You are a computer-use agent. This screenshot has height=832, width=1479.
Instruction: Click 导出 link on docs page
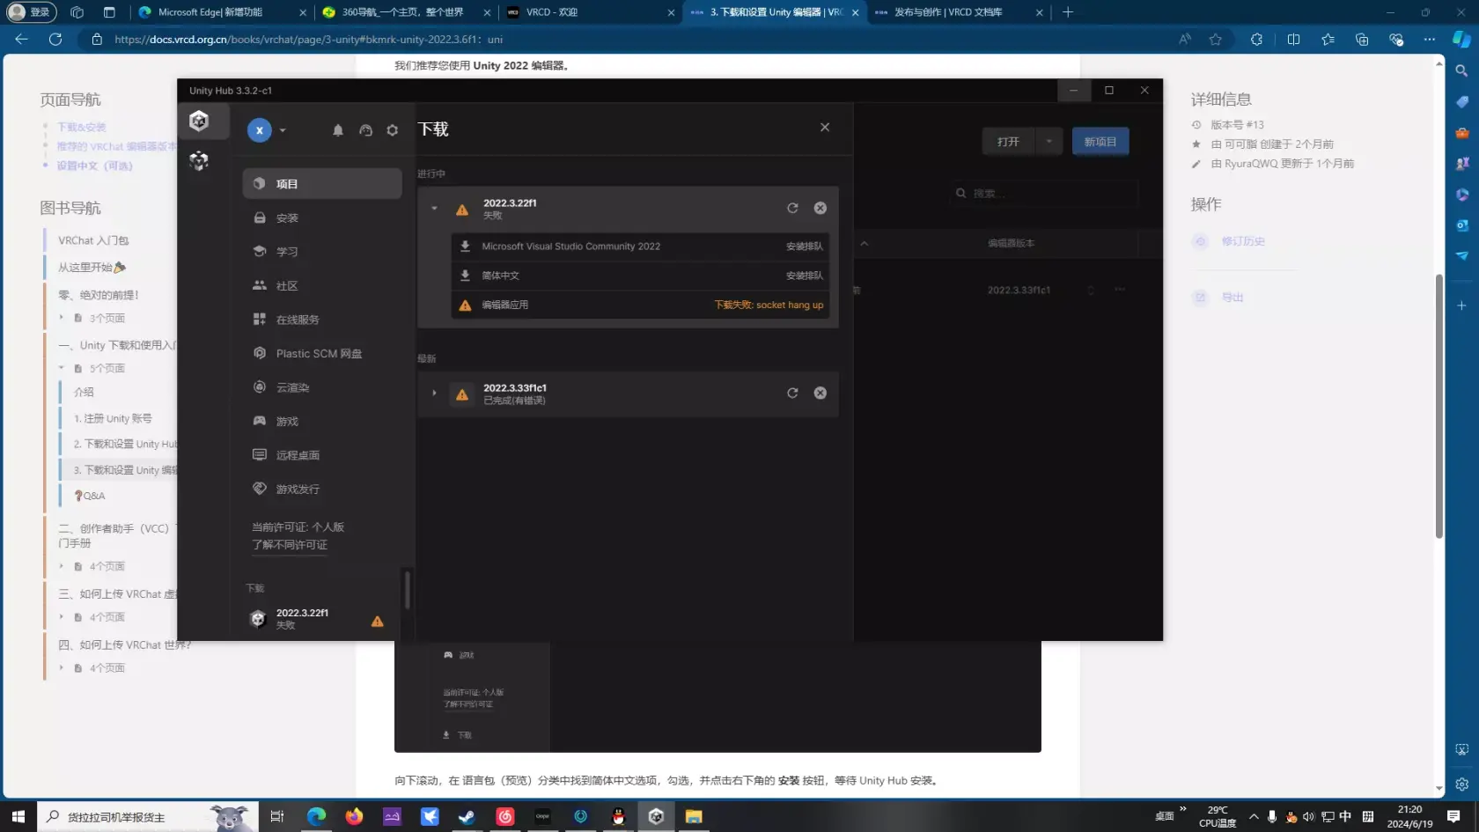click(x=1232, y=298)
